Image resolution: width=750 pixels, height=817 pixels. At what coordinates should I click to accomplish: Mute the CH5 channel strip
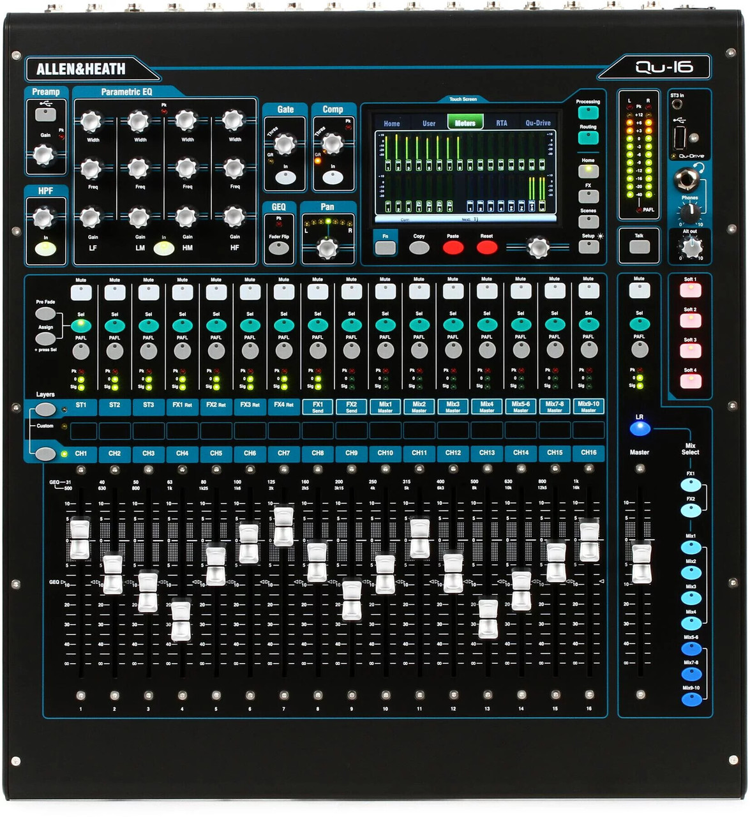216,292
